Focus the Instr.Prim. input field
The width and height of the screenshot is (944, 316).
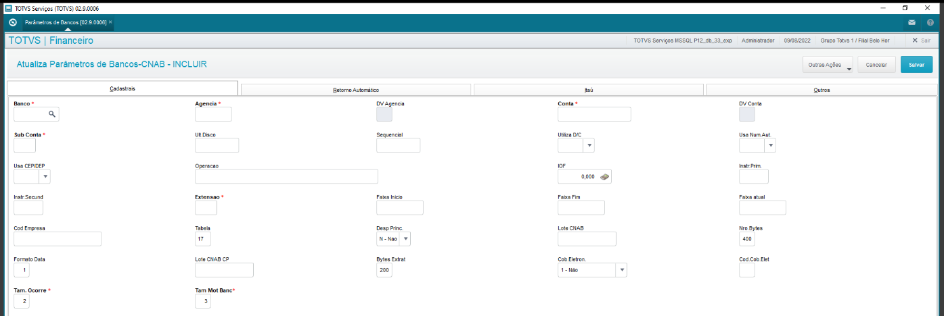754,176
